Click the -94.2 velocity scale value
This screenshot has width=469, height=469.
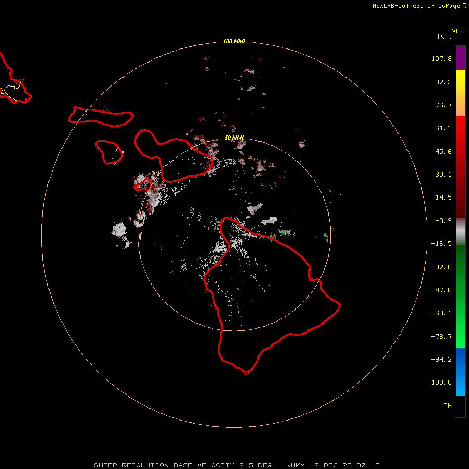[441, 360]
